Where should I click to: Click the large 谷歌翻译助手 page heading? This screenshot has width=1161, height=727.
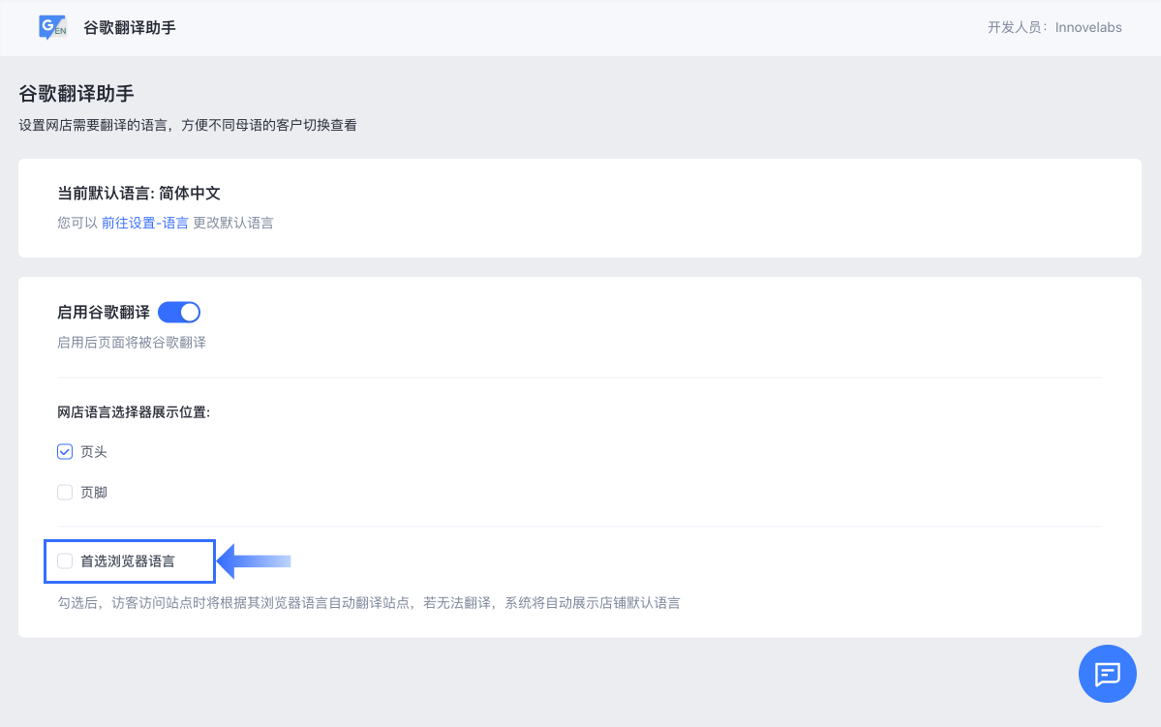pos(76,94)
